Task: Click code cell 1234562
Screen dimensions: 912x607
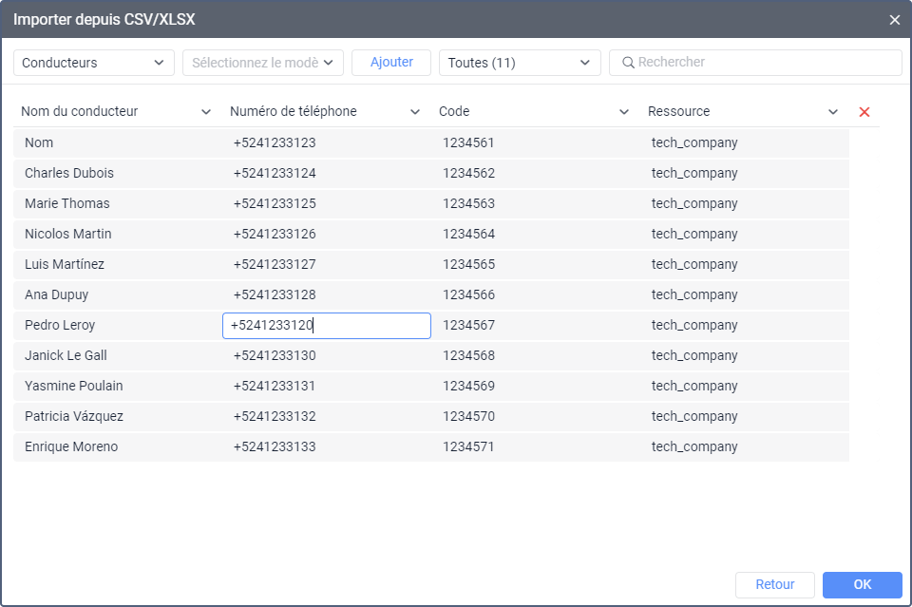Action: point(468,173)
